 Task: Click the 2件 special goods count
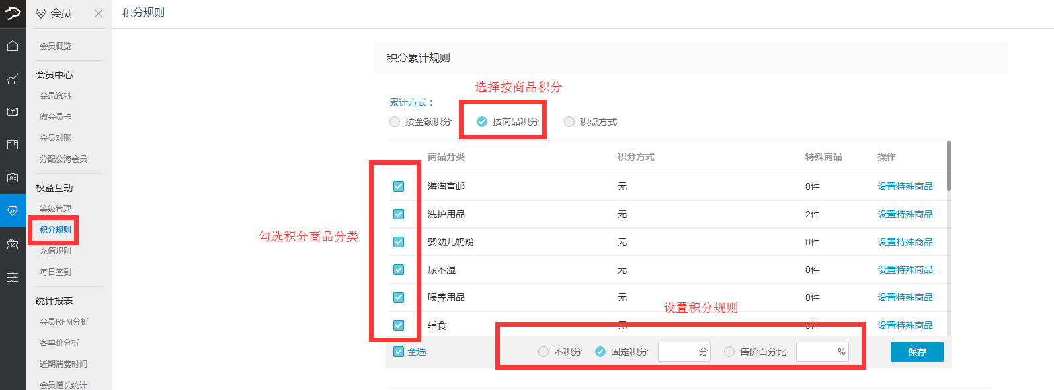[813, 214]
